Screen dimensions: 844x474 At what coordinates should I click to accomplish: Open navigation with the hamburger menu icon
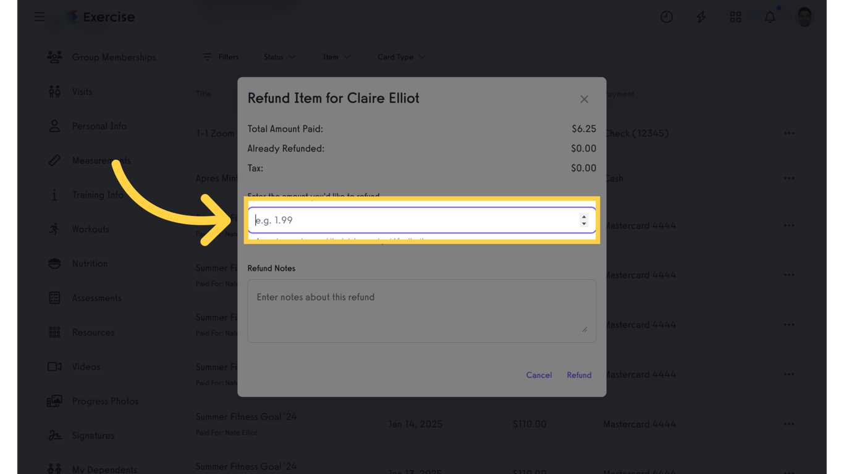coord(39,17)
